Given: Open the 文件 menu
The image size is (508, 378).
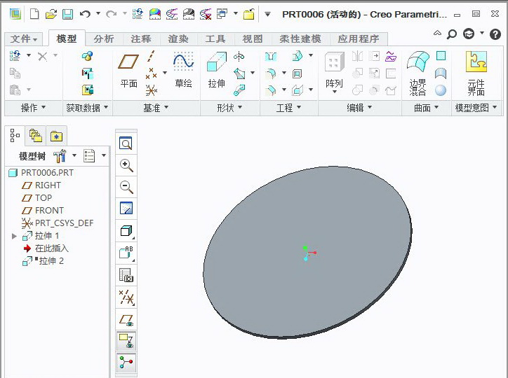Looking at the screenshot, I should [25, 39].
